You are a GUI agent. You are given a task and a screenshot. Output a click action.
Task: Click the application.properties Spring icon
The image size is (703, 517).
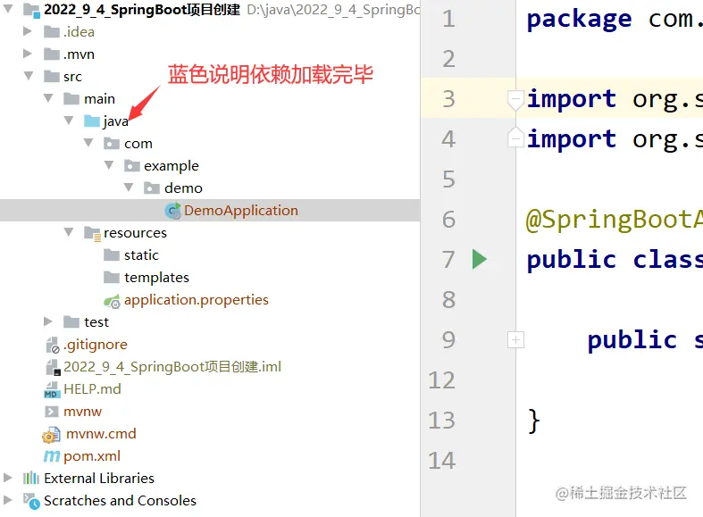[x=112, y=302]
